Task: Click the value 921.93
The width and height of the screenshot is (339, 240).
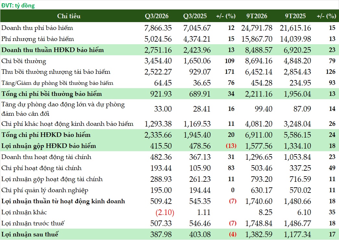Action: coord(161,94)
